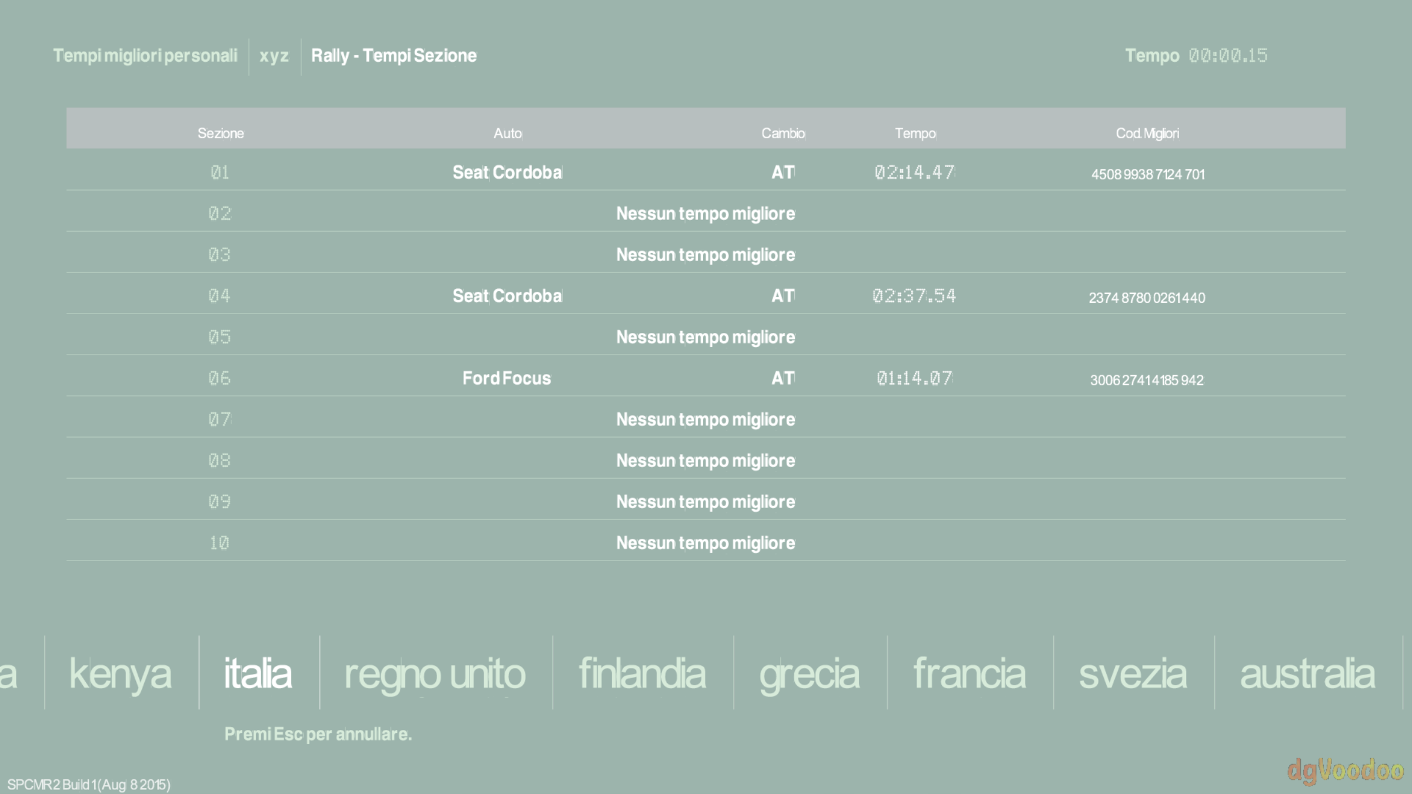Select the italia country tab
The image size is (1412, 794).
pos(258,673)
